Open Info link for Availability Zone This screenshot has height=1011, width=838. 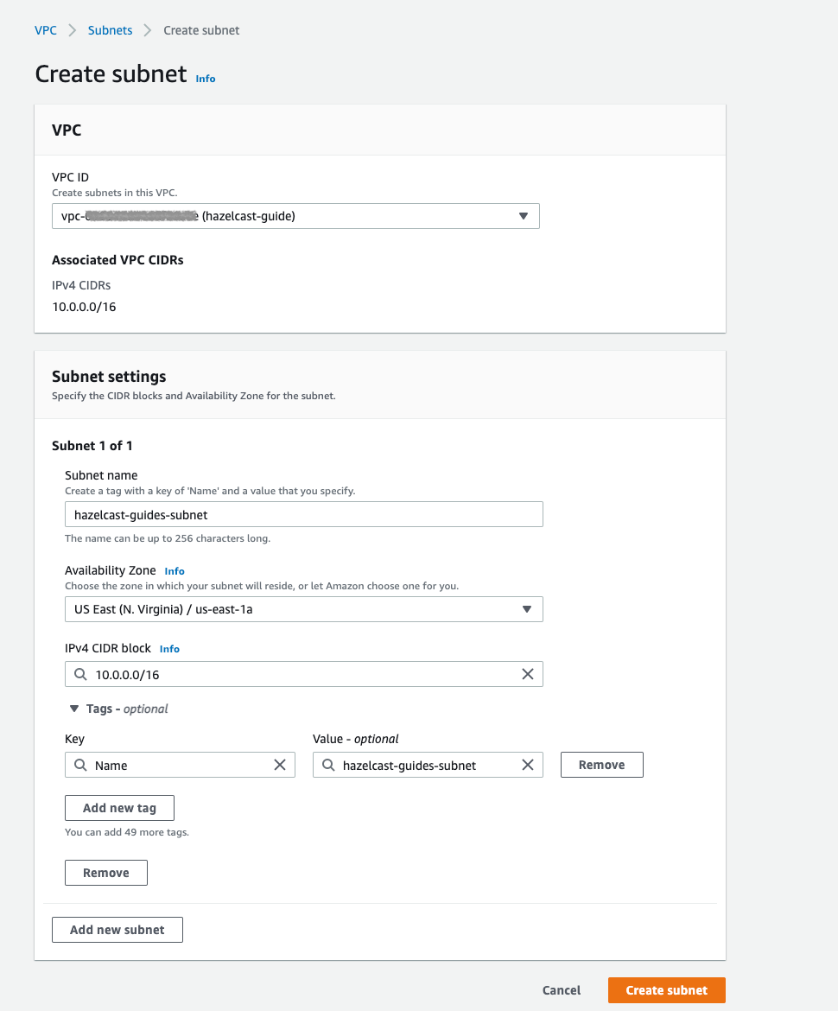pyautogui.click(x=175, y=571)
